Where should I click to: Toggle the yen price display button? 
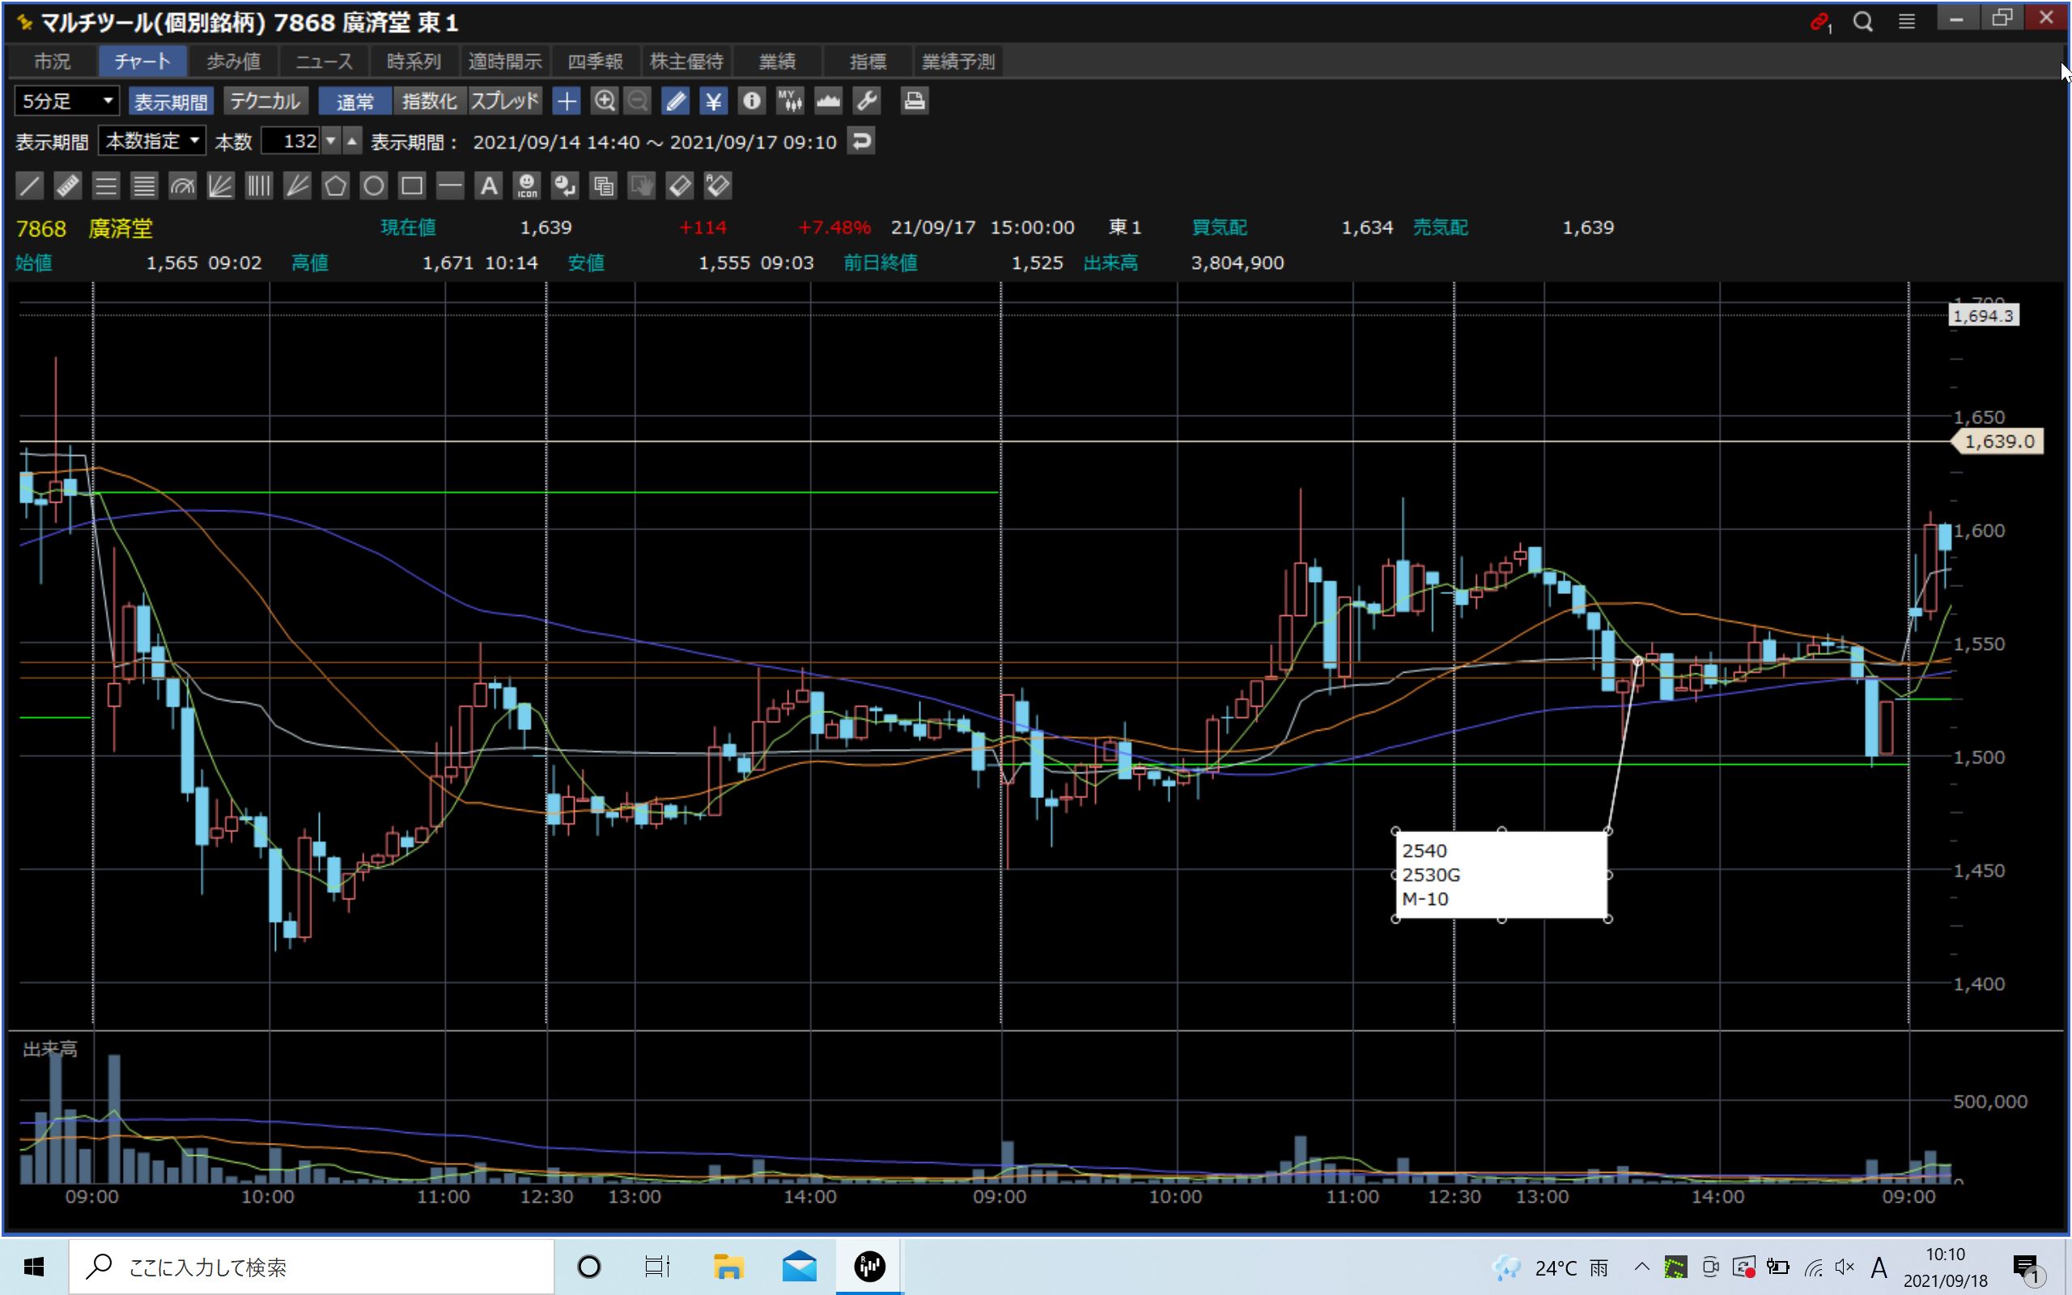(x=712, y=101)
